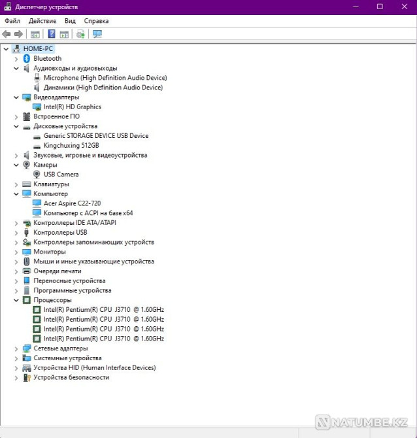Click the Программные устройства icon

[x=27, y=290]
